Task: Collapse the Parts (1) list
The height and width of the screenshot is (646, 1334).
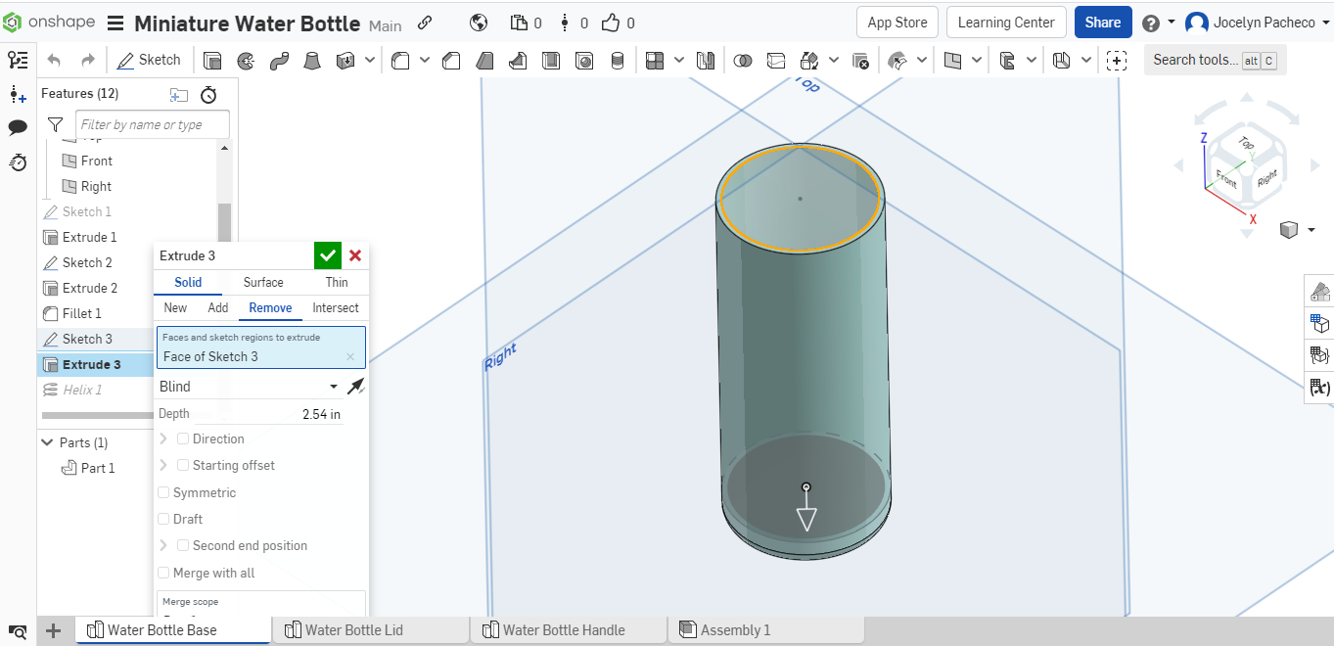Action: pyautogui.click(x=47, y=442)
